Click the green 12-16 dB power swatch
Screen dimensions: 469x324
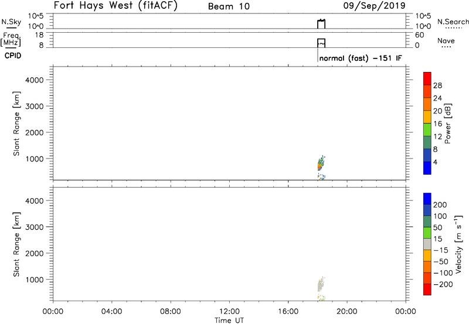[x=427, y=129]
